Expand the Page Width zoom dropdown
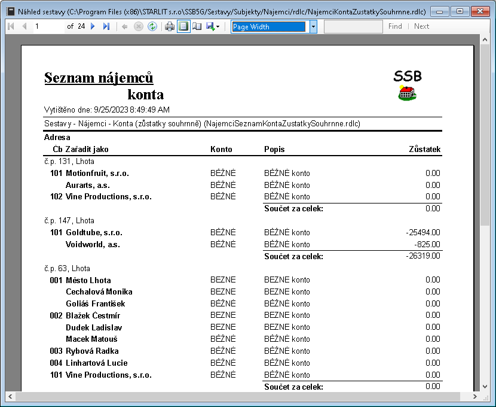 tap(313, 27)
